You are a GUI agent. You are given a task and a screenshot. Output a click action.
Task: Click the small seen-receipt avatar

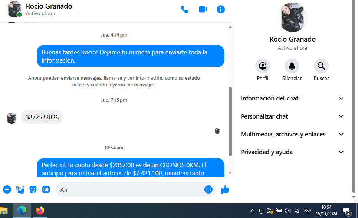217,131
